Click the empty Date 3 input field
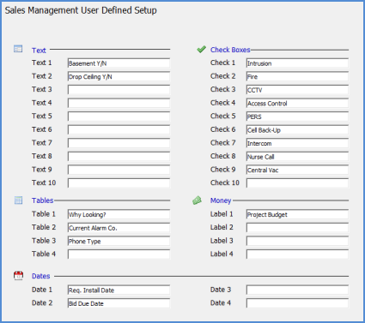Viewport: 365px width, 323px height. tap(297, 290)
